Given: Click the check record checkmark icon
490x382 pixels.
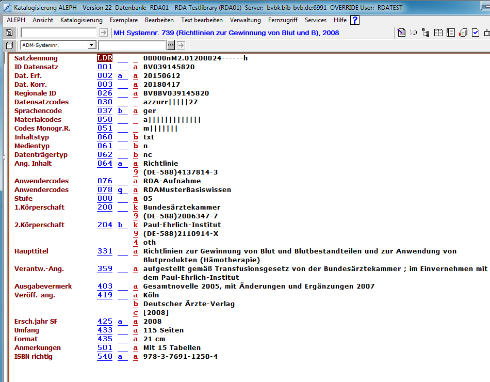Looking at the screenshot, I should pos(475,33).
